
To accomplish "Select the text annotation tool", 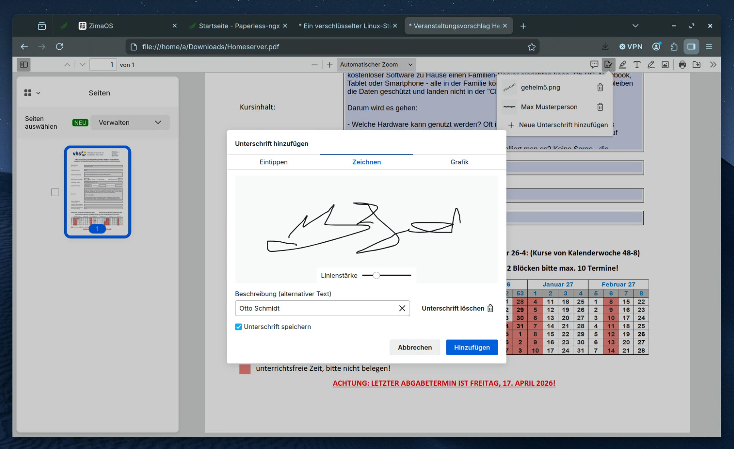I will (x=637, y=65).
